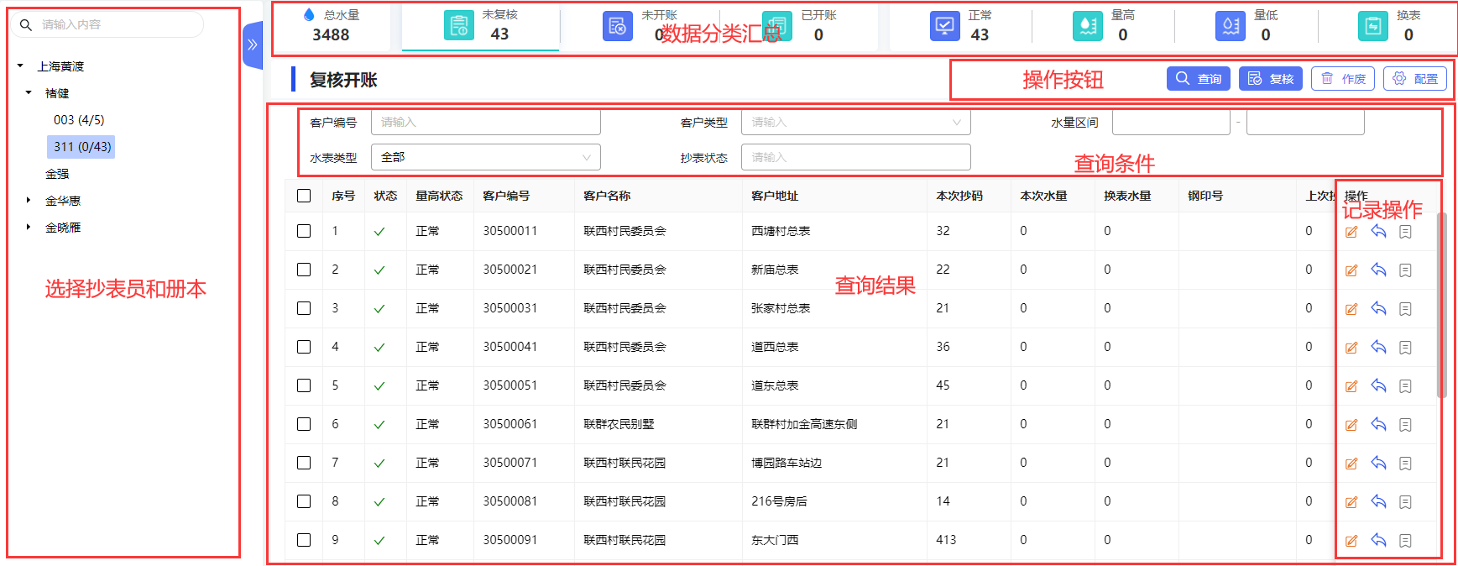Click the blue revert arrow for customer 30500021
Screen dimensions: 1458x566
coord(1378,270)
